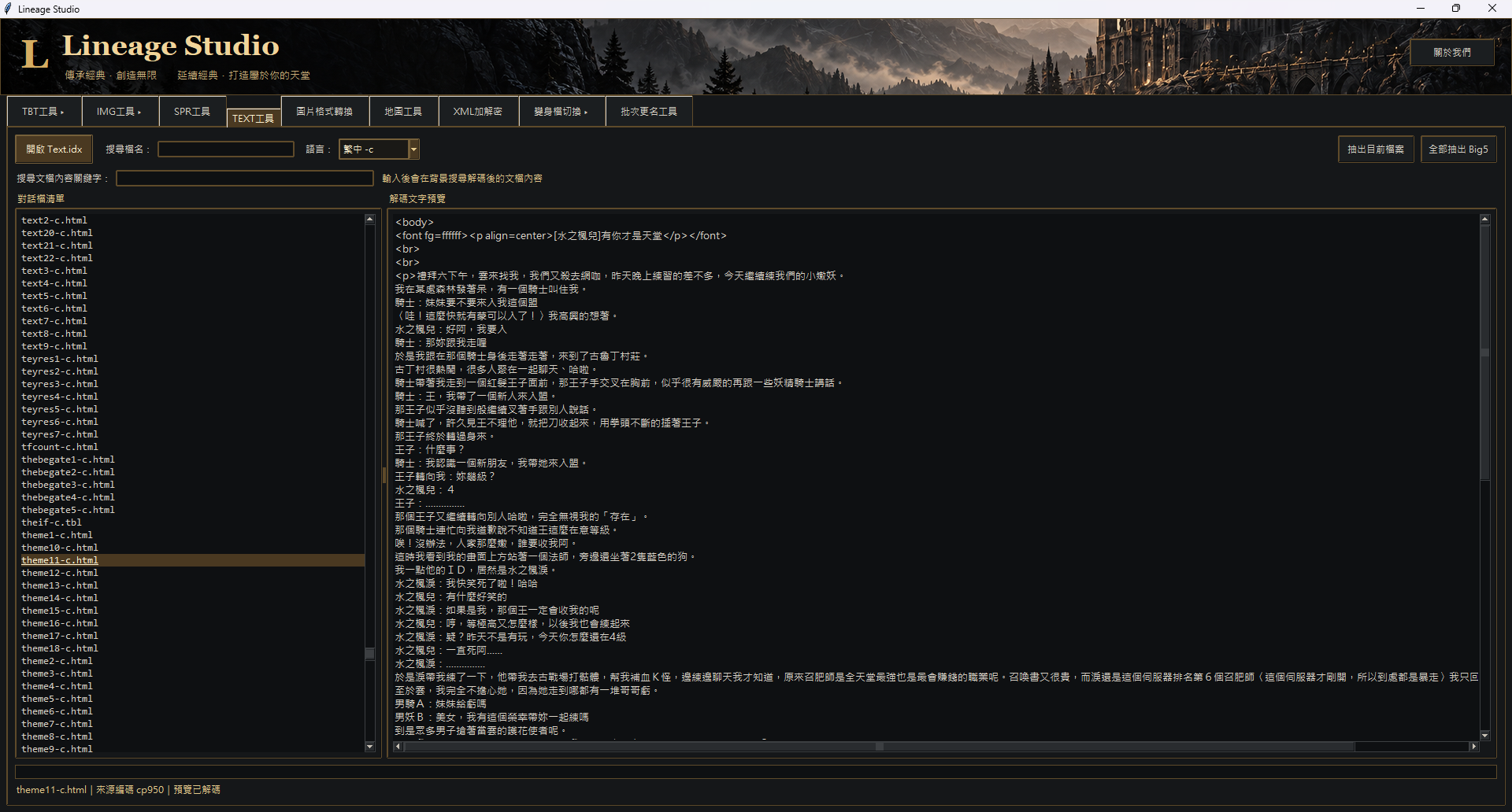The height and width of the screenshot is (812, 1512).
Task: Go to the XML加解密 tab
Action: pos(478,112)
